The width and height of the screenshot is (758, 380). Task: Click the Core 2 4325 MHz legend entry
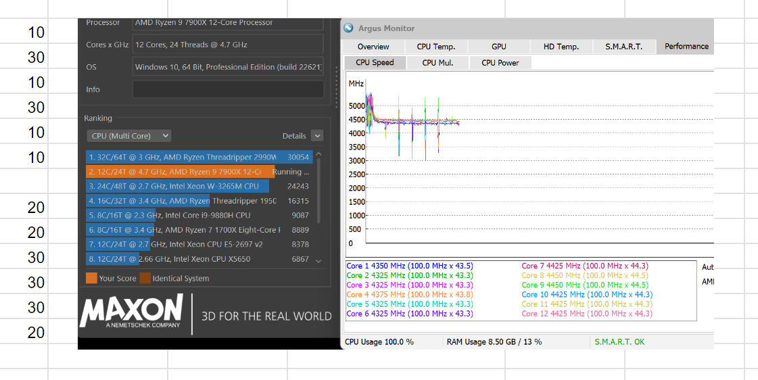coord(410,275)
